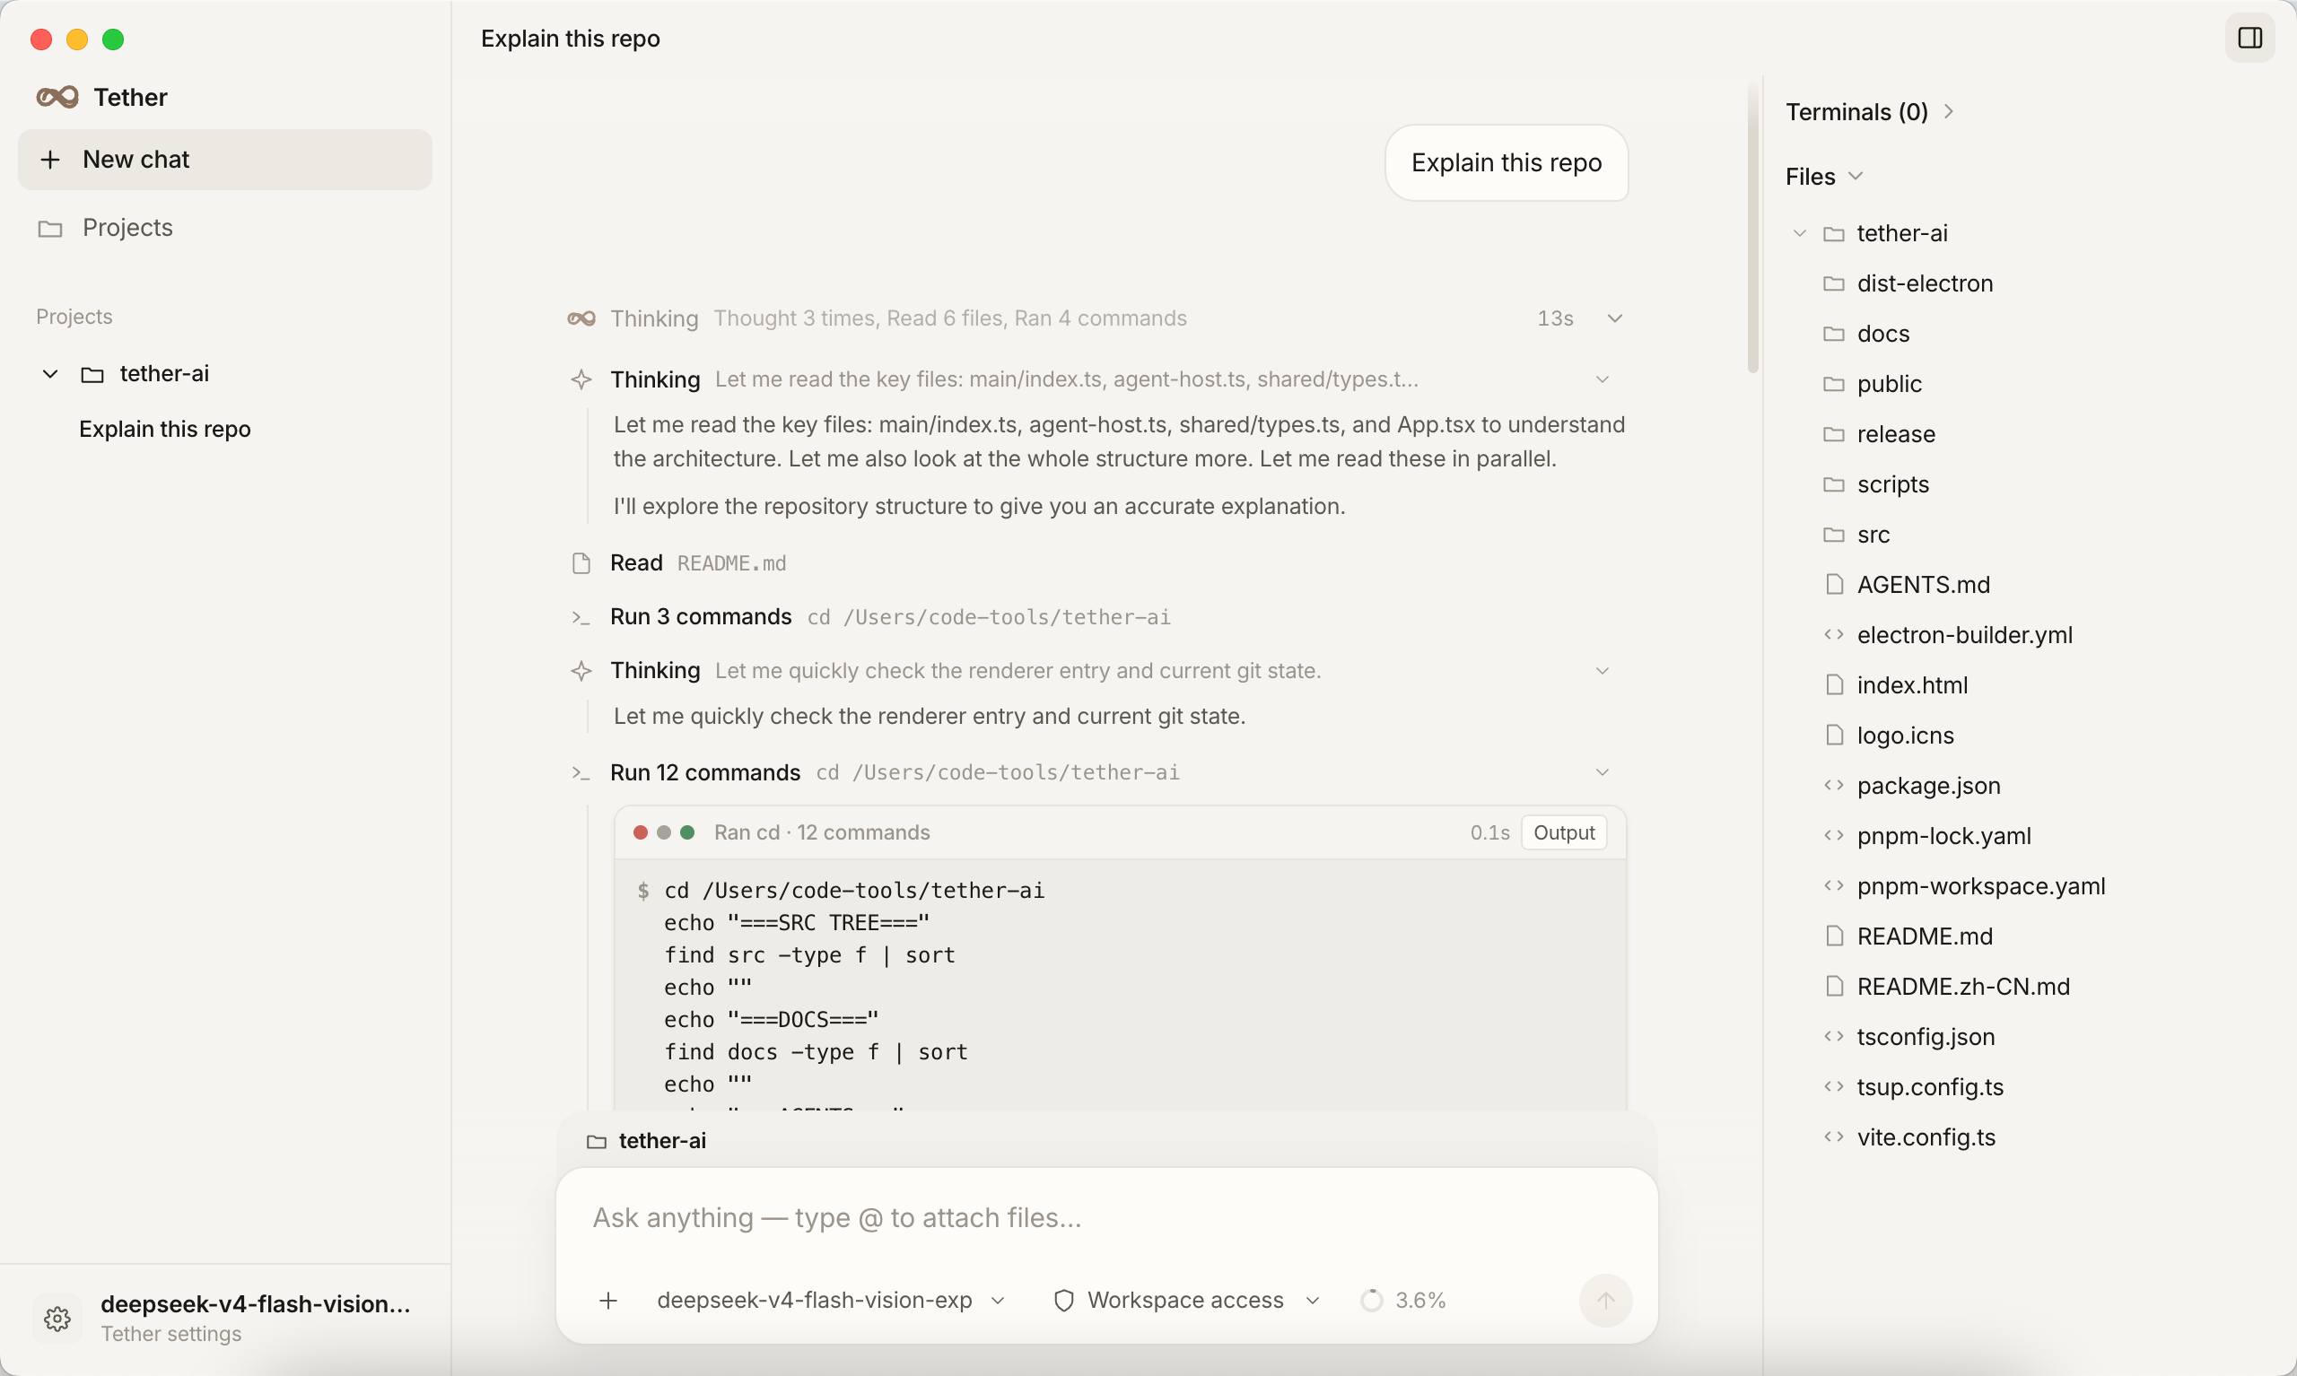The height and width of the screenshot is (1376, 2297).
Task: Toggle the right side panel icon
Action: click(x=2249, y=38)
